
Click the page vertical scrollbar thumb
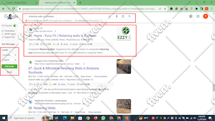214,88
